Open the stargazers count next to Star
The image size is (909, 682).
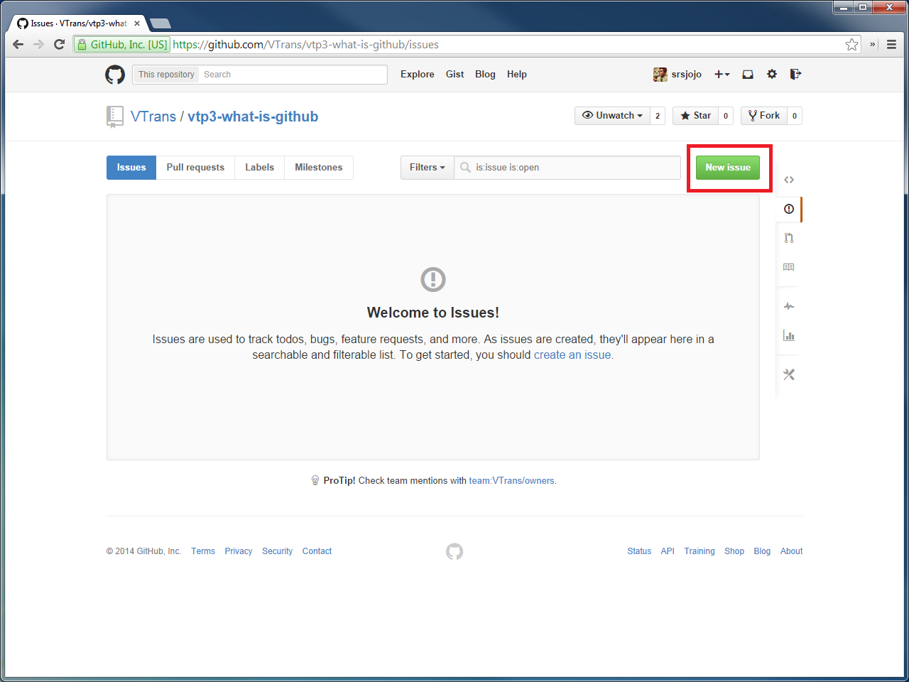(726, 116)
